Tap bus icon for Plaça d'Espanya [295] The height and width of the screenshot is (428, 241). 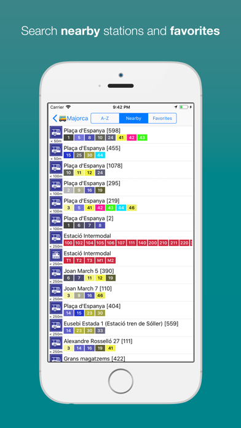pyautogui.click(x=56, y=185)
